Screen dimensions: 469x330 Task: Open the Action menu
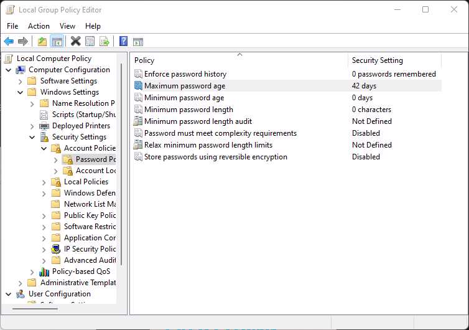pos(39,26)
